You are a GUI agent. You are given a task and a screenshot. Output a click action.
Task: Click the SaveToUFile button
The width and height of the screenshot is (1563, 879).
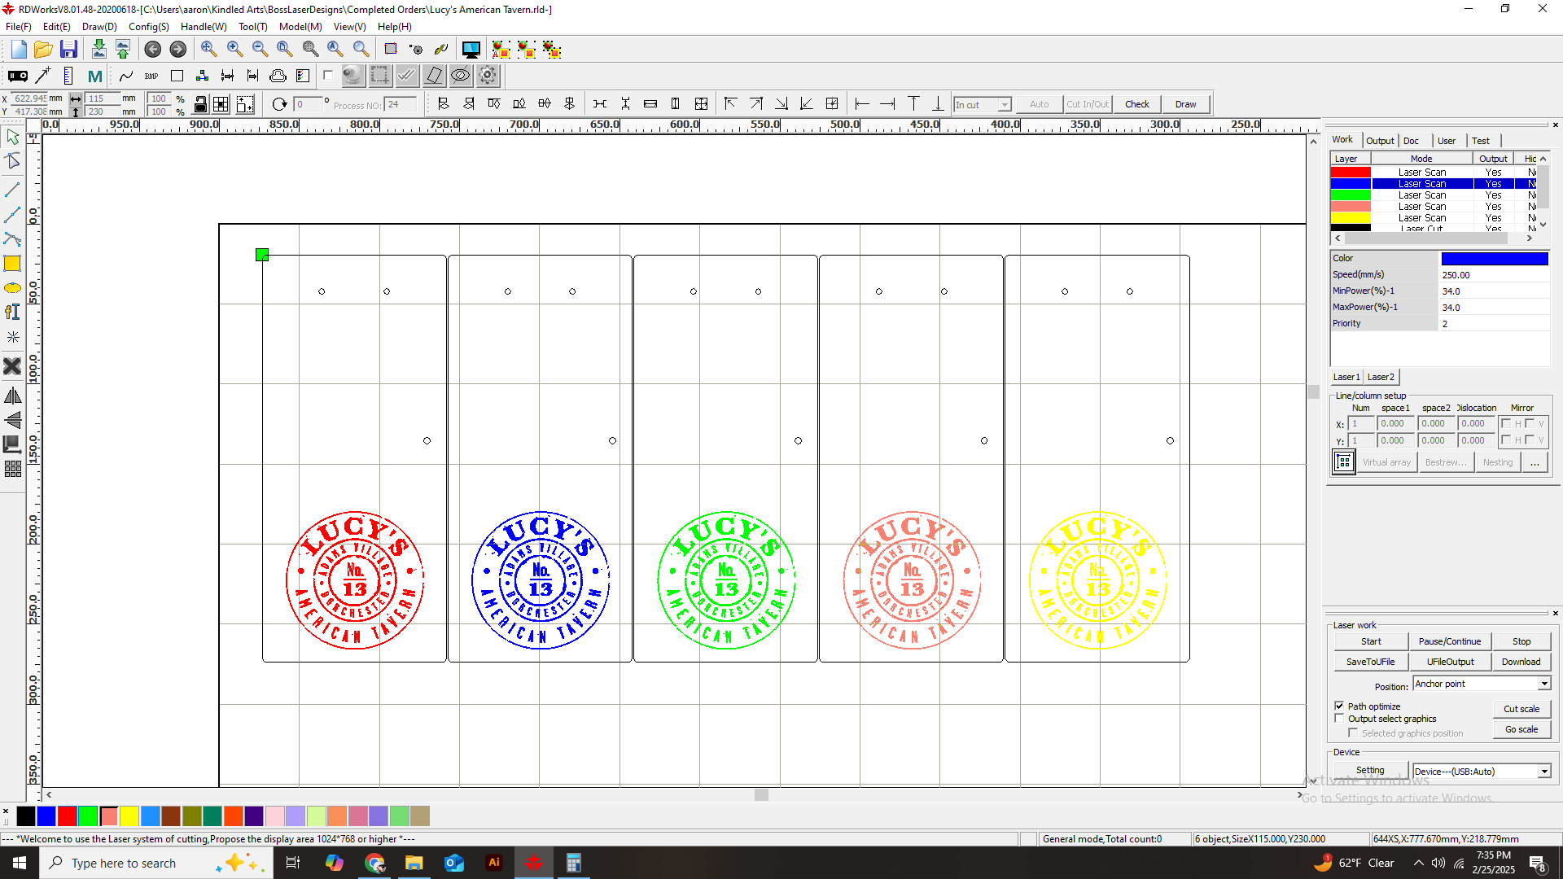coord(1371,661)
